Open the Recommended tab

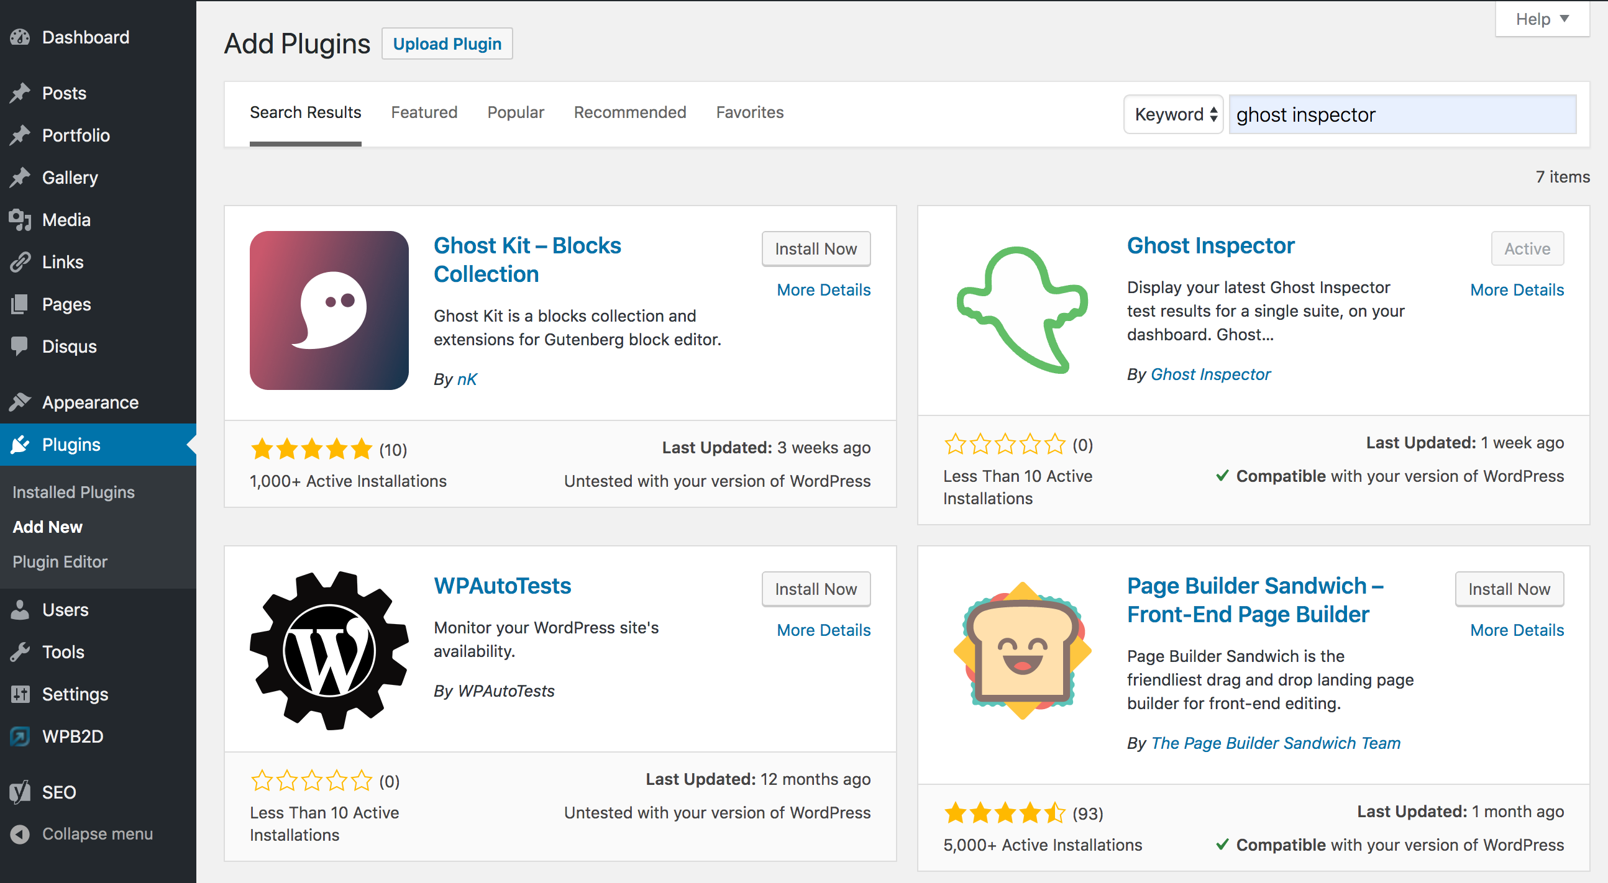coord(630,113)
